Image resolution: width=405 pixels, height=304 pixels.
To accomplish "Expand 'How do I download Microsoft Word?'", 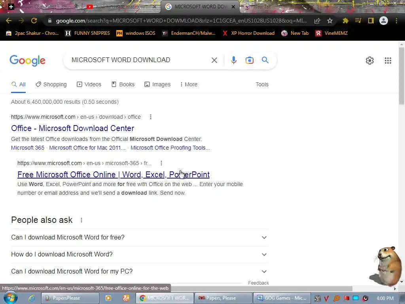I will click(x=140, y=255).
